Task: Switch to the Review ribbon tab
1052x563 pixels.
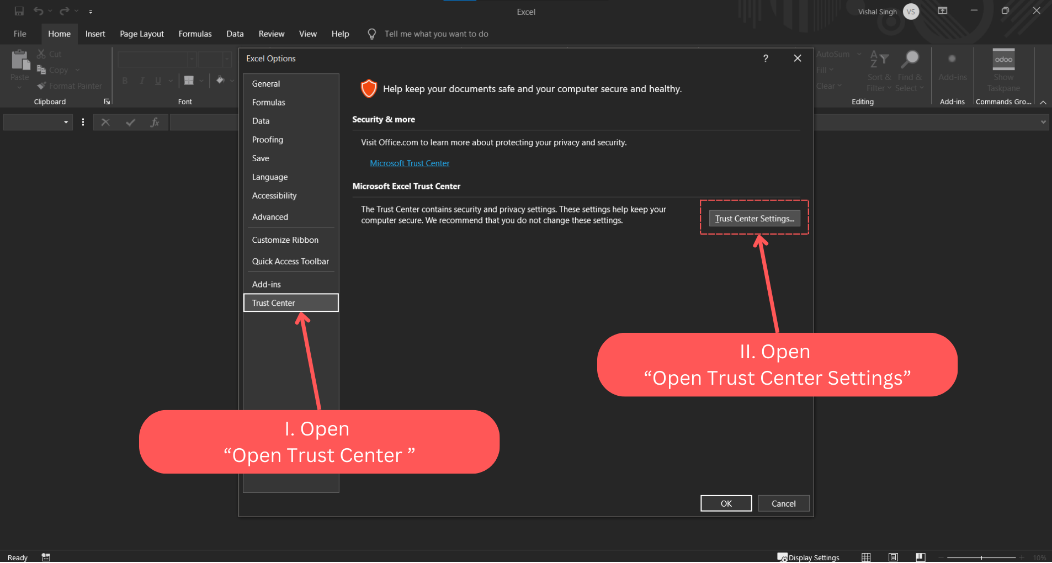Action: pos(272,34)
